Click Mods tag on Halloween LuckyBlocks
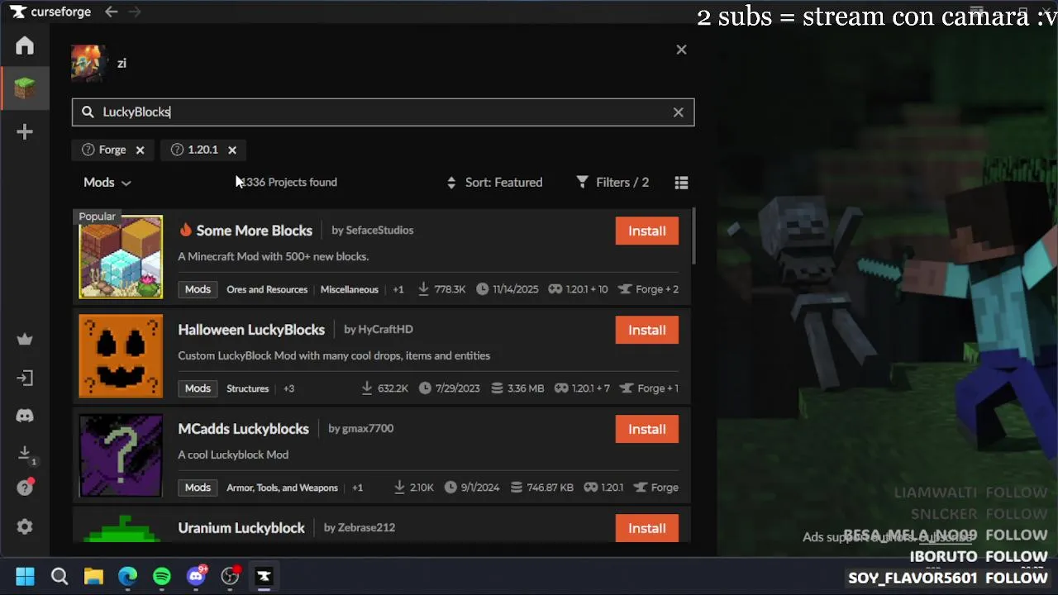The width and height of the screenshot is (1058, 595). (198, 388)
